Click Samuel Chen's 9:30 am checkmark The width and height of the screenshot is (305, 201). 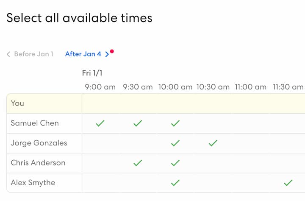point(138,123)
